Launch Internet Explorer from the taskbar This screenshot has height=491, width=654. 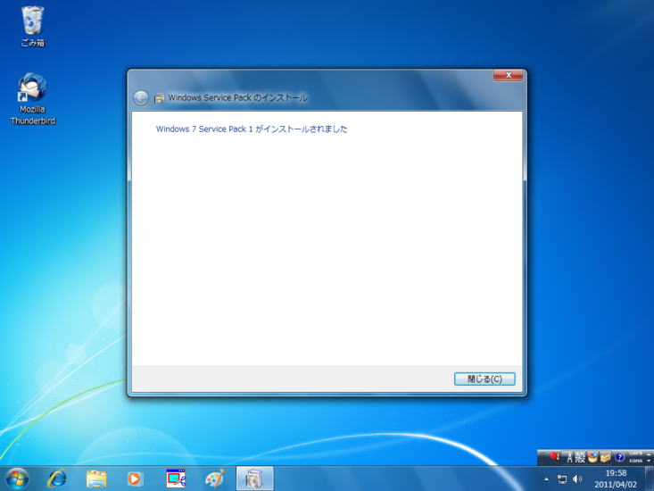57,479
